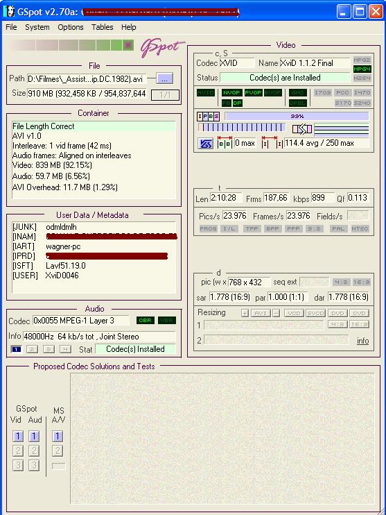
Task: Open the File menu
Action: coord(11,27)
